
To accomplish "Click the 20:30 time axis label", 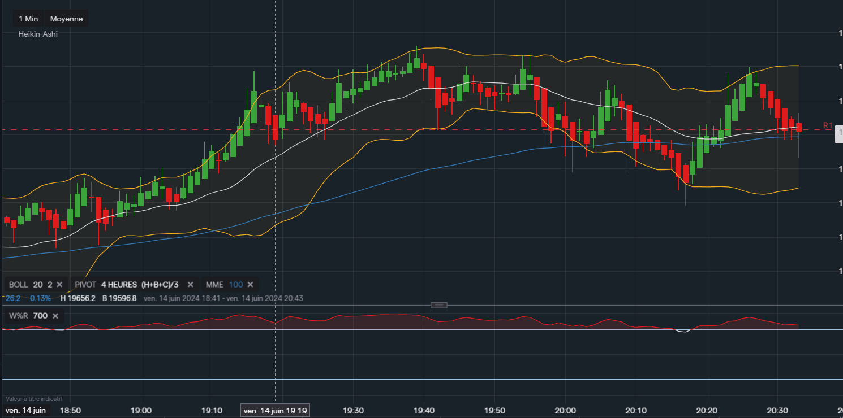I will point(777,411).
